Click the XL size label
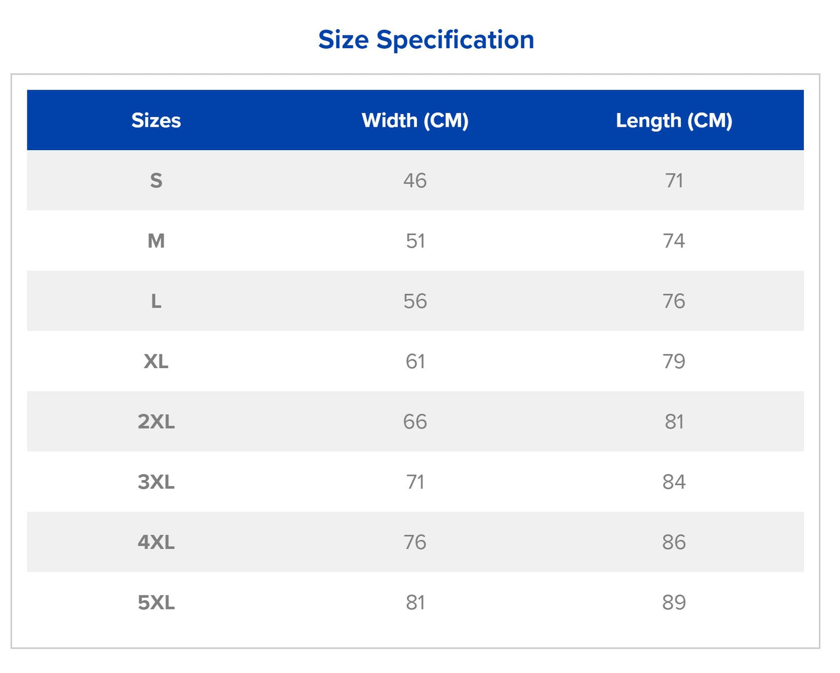This screenshot has height=673, width=840. [156, 362]
